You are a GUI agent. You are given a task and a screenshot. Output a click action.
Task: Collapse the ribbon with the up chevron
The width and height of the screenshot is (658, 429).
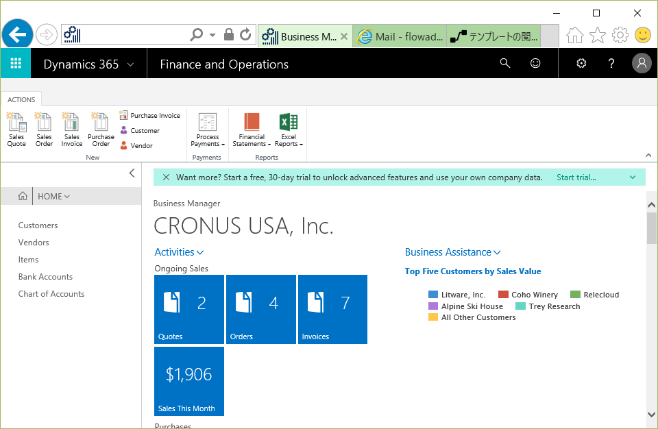click(648, 156)
